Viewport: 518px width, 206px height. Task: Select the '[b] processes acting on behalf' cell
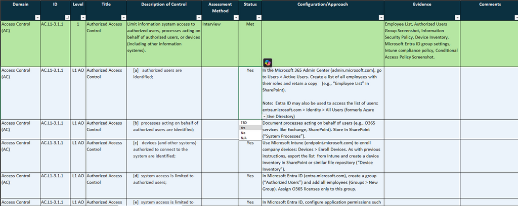164,129
